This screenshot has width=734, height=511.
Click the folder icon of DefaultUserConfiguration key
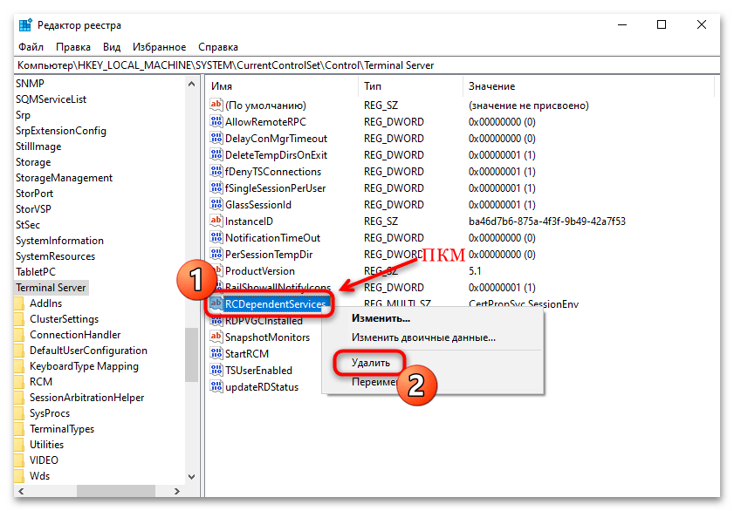(x=19, y=351)
